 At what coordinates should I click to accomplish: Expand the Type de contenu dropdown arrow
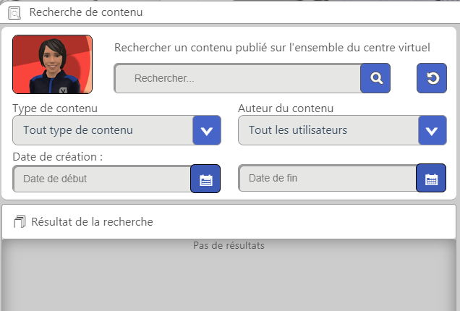pos(207,130)
